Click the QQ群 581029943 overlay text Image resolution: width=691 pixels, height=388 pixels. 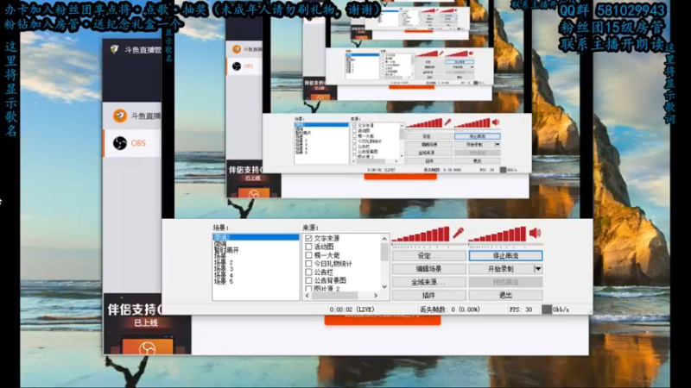coord(613,11)
